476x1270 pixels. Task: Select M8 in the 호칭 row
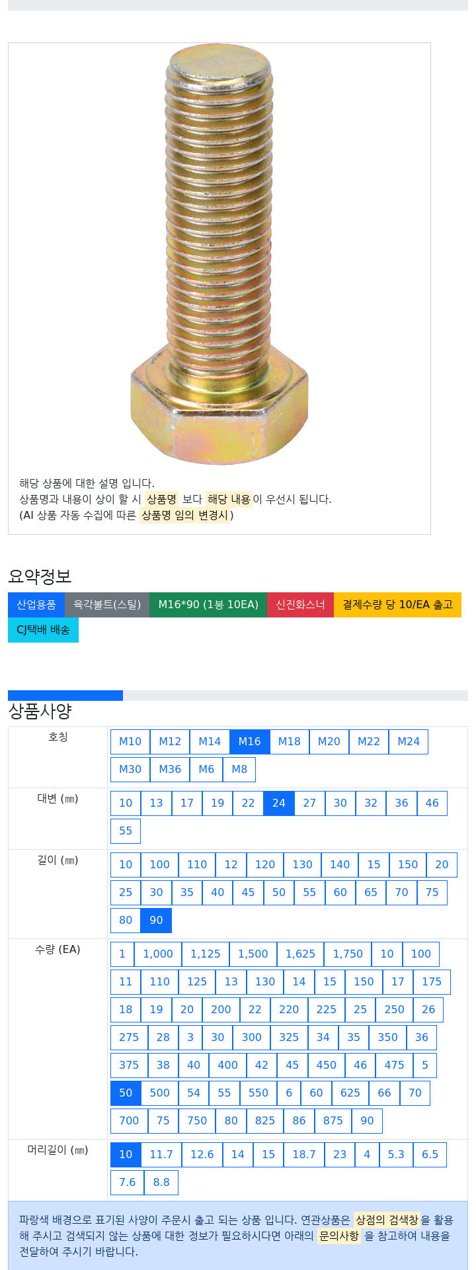(x=239, y=769)
